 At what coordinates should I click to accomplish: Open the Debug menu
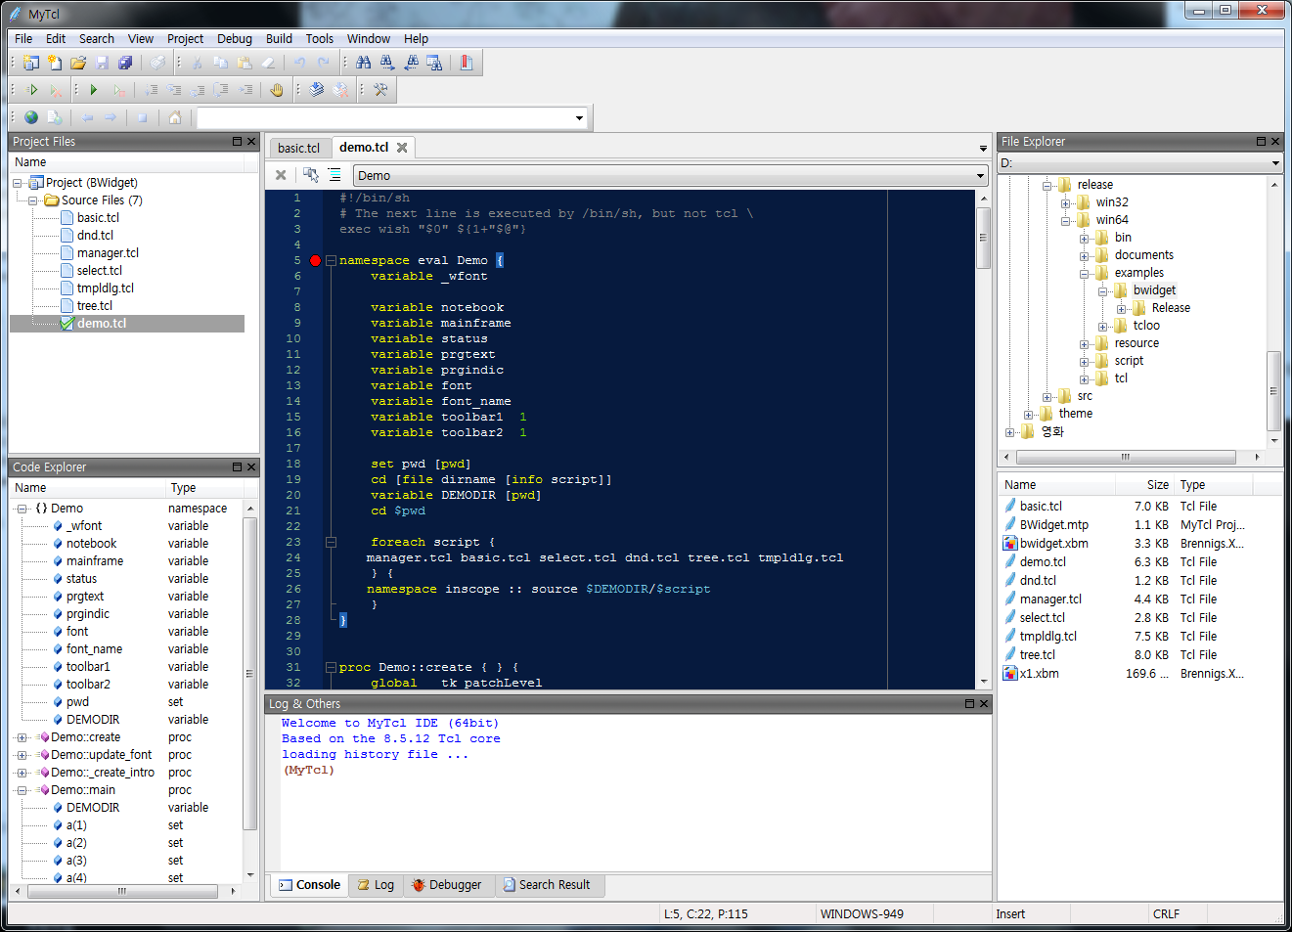[235, 39]
